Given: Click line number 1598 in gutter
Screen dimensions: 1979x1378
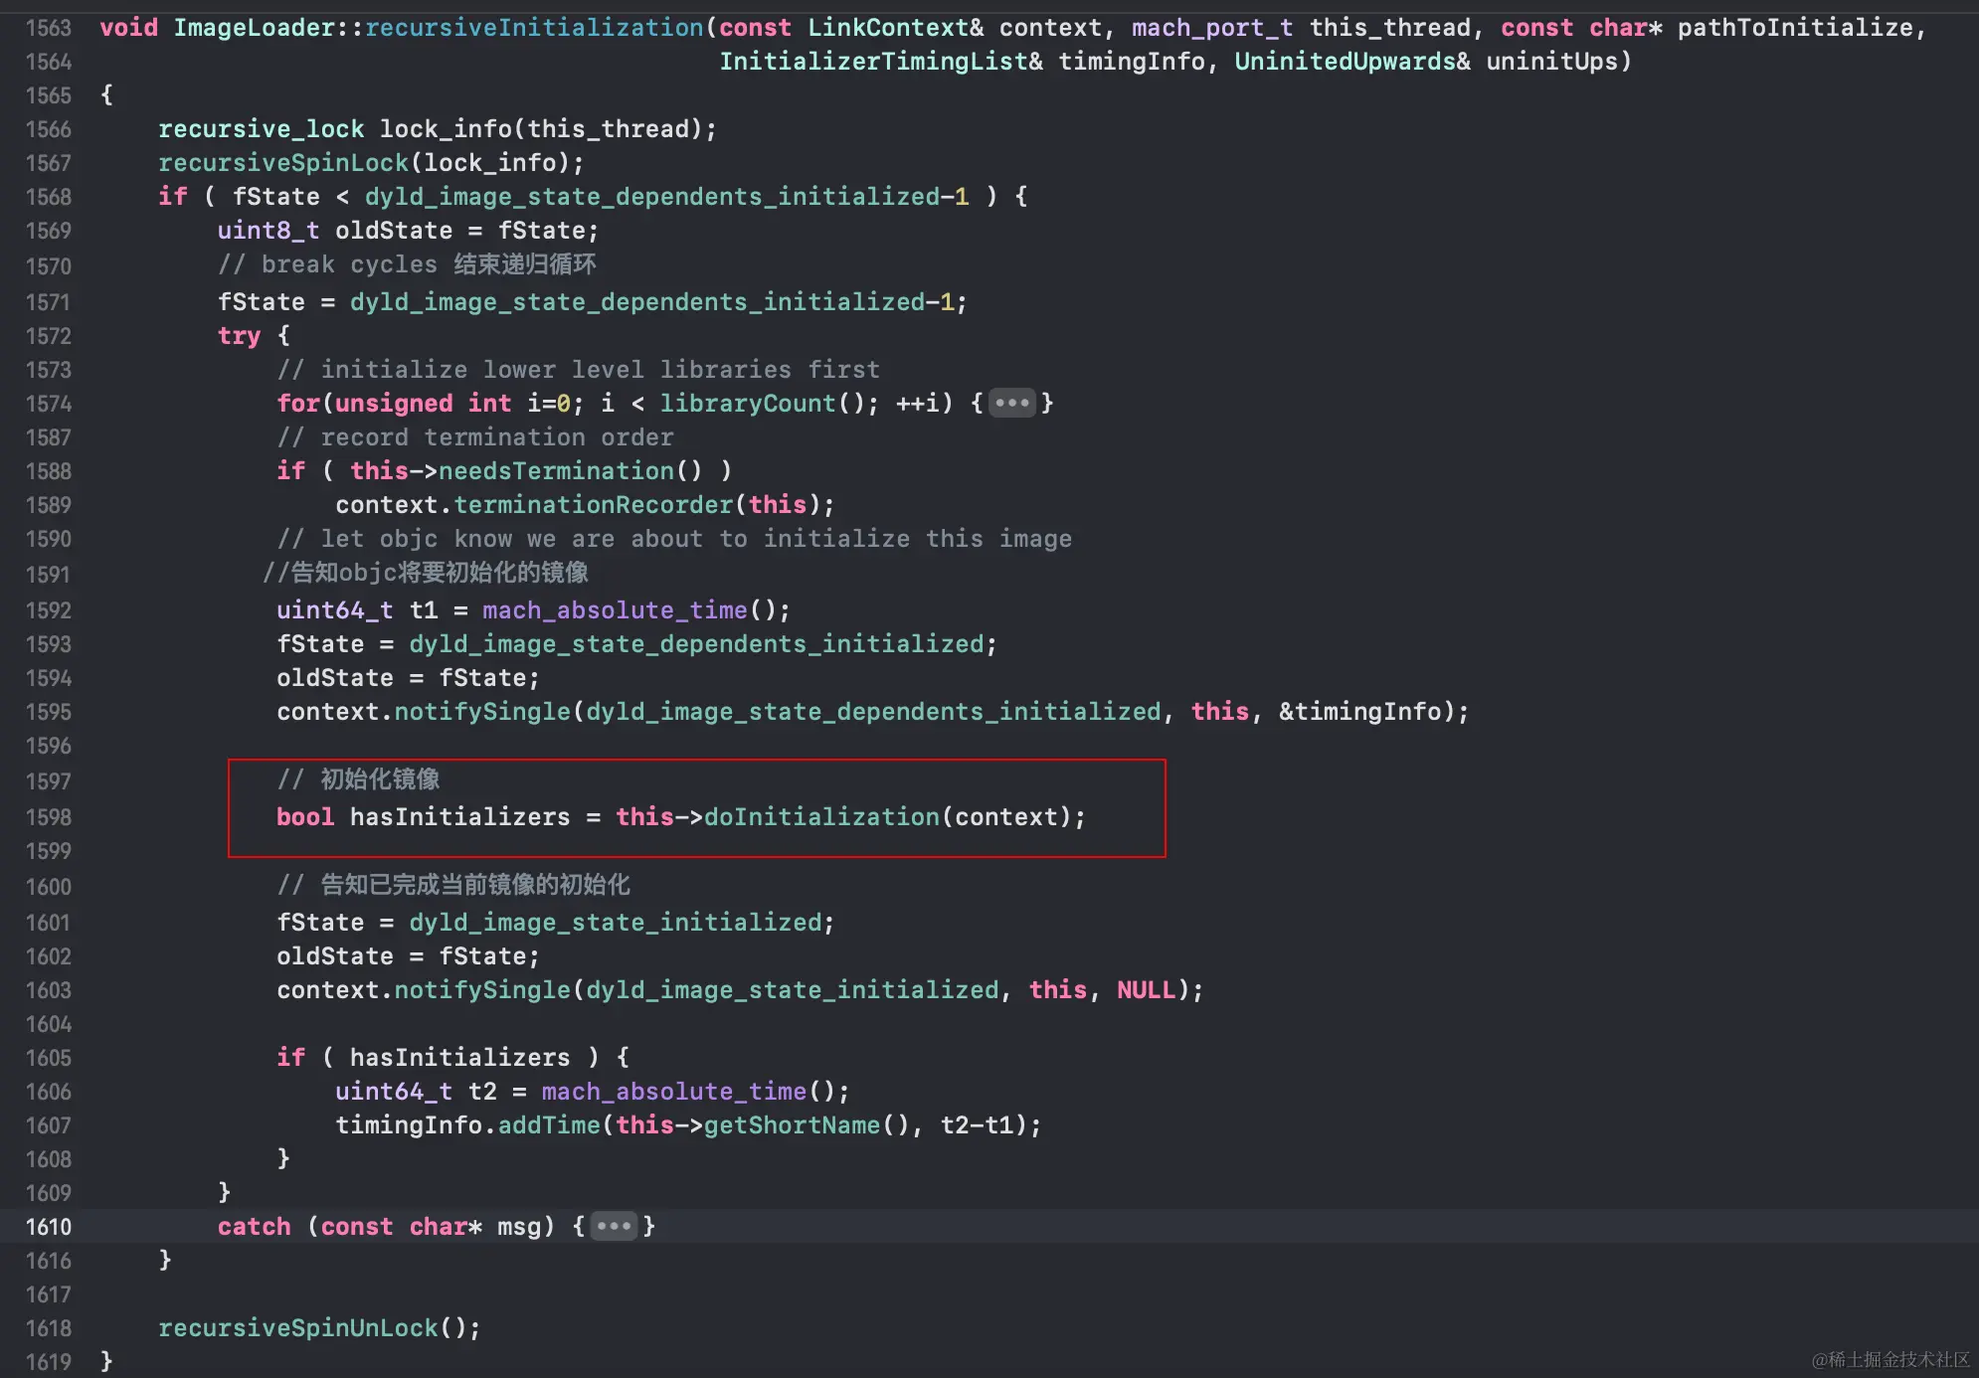Looking at the screenshot, I should (48, 817).
